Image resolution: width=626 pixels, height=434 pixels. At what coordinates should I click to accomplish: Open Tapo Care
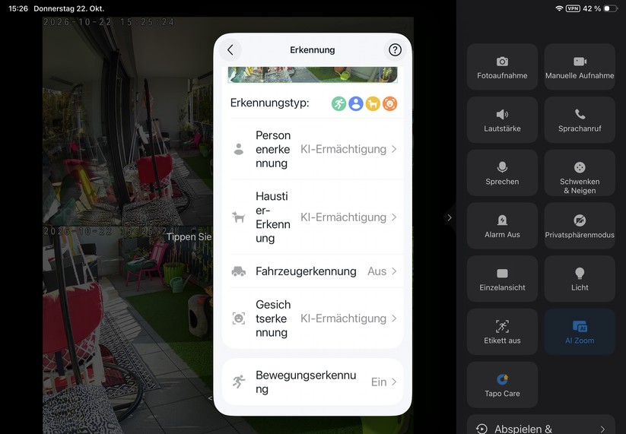coord(502,385)
